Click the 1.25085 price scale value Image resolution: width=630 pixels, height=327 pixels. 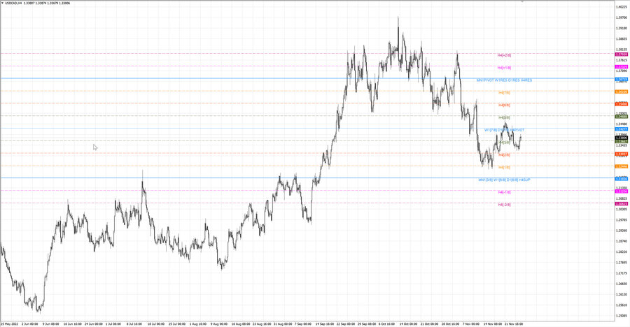coord(622,316)
